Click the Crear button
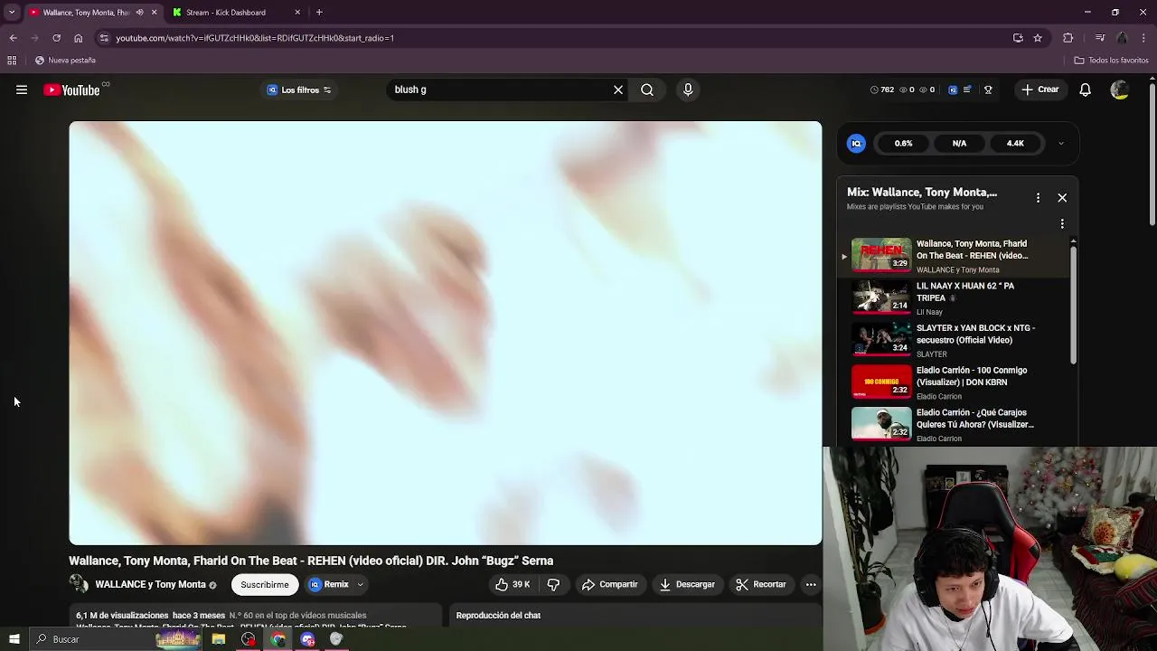This screenshot has width=1157, height=651. [x=1039, y=90]
